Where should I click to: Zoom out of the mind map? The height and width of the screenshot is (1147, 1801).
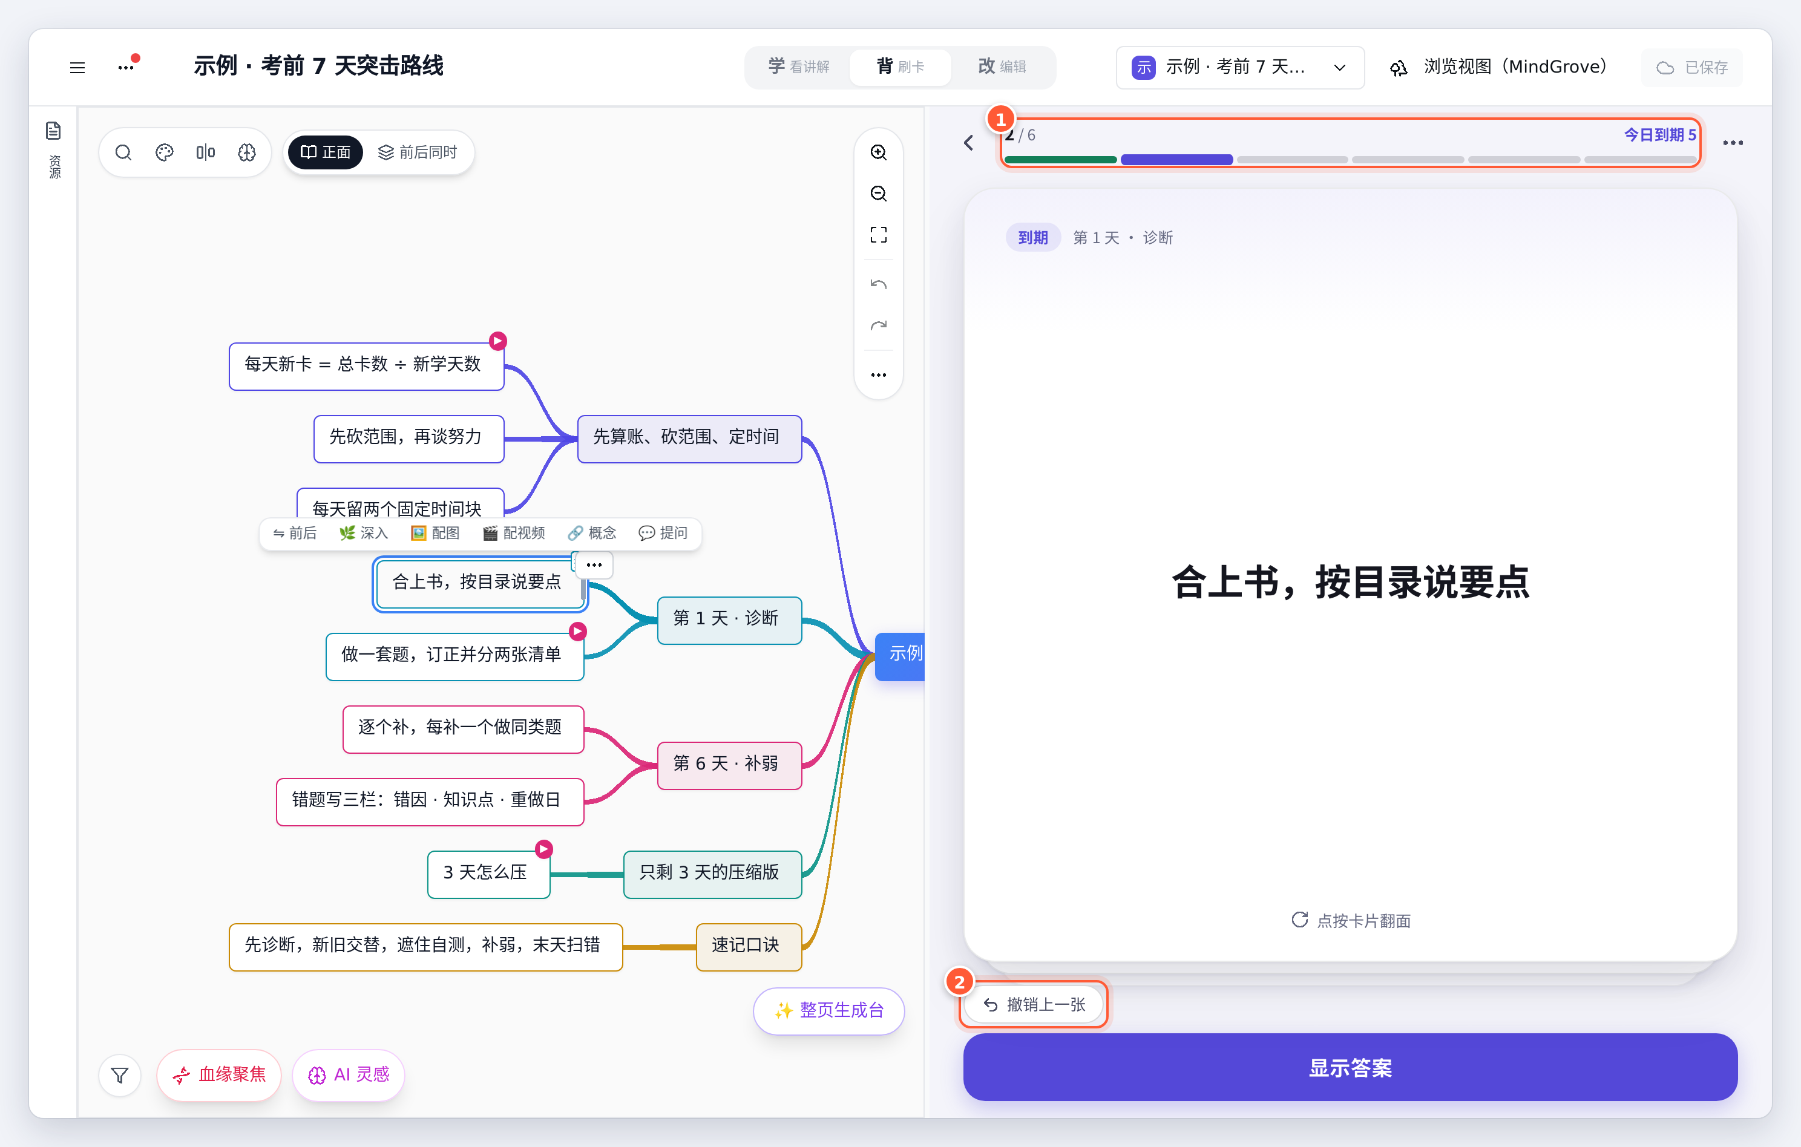[x=878, y=194]
